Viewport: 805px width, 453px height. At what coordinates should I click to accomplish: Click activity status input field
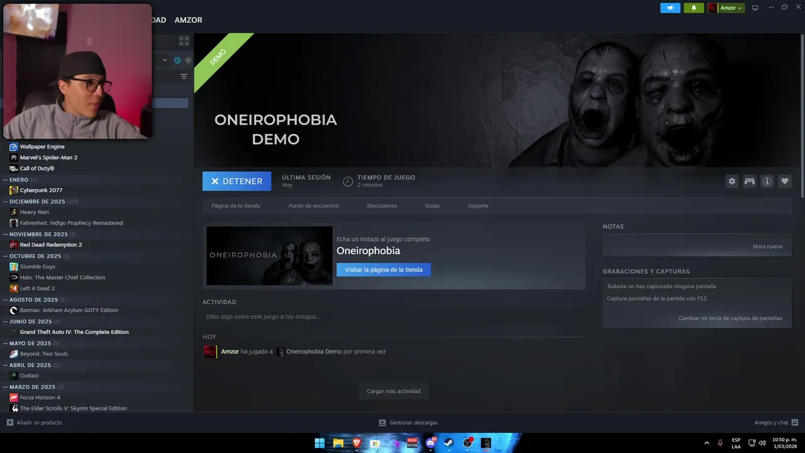click(394, 316)
